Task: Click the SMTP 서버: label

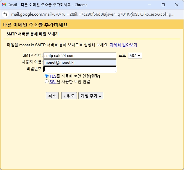Action: click(33, 55)
